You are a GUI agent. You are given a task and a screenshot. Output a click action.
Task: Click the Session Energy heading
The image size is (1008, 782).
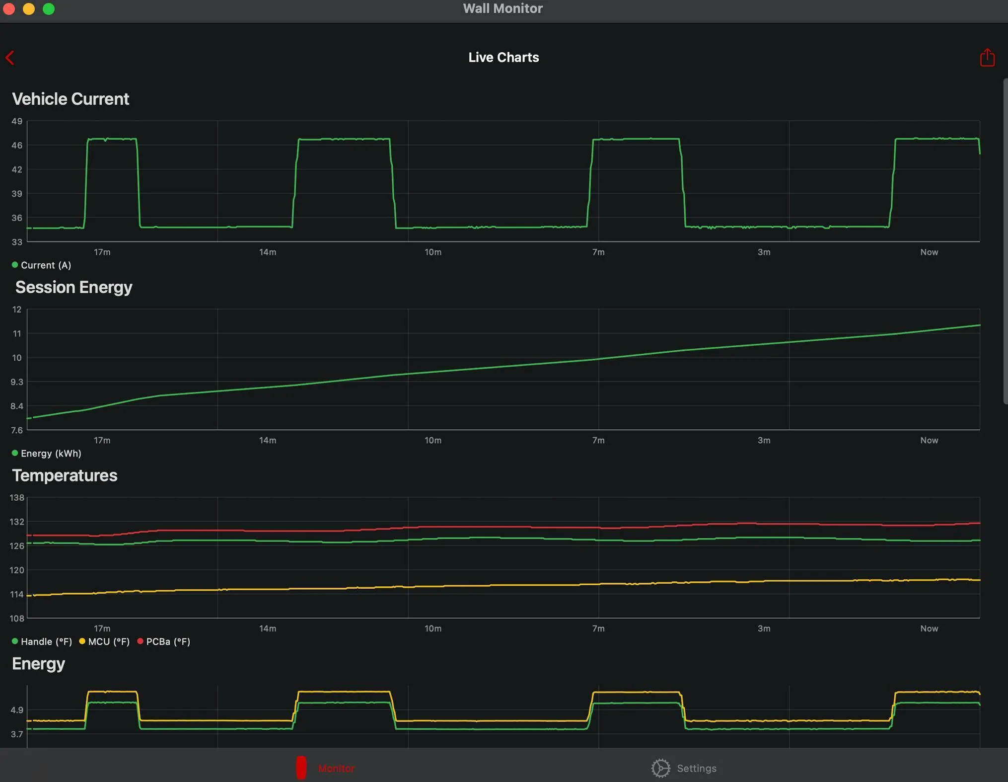74,287
